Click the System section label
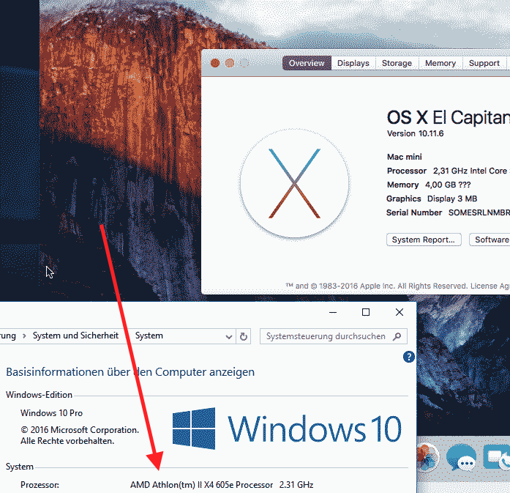 (20, 467)
